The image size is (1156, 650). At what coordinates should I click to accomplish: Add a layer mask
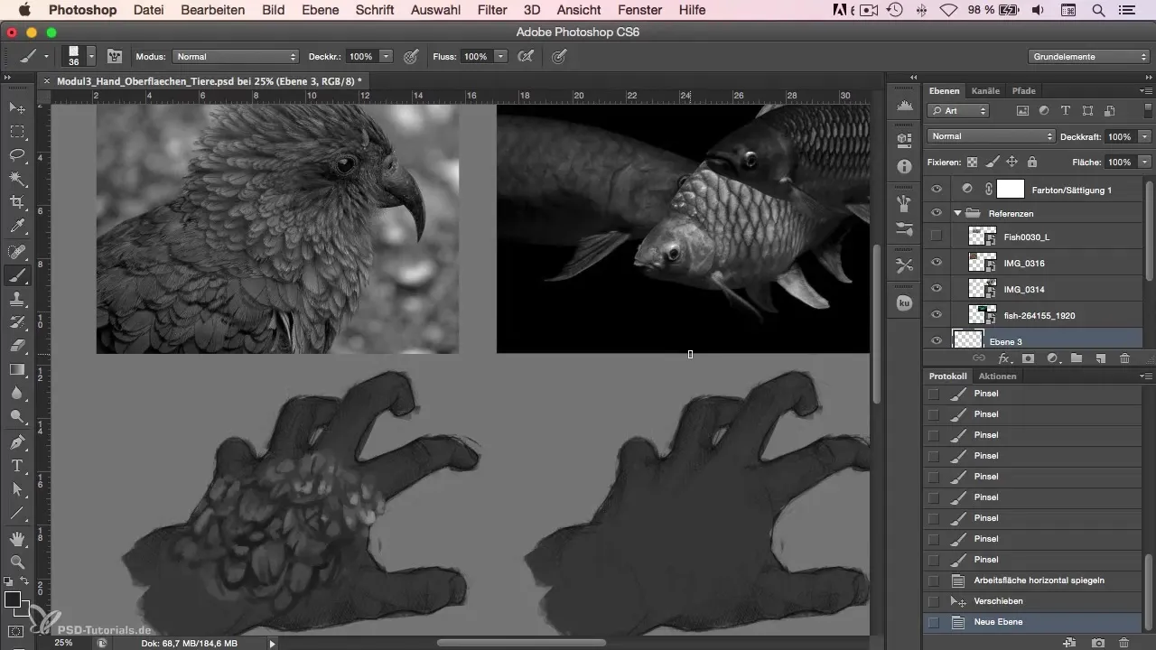[1028, 358]
